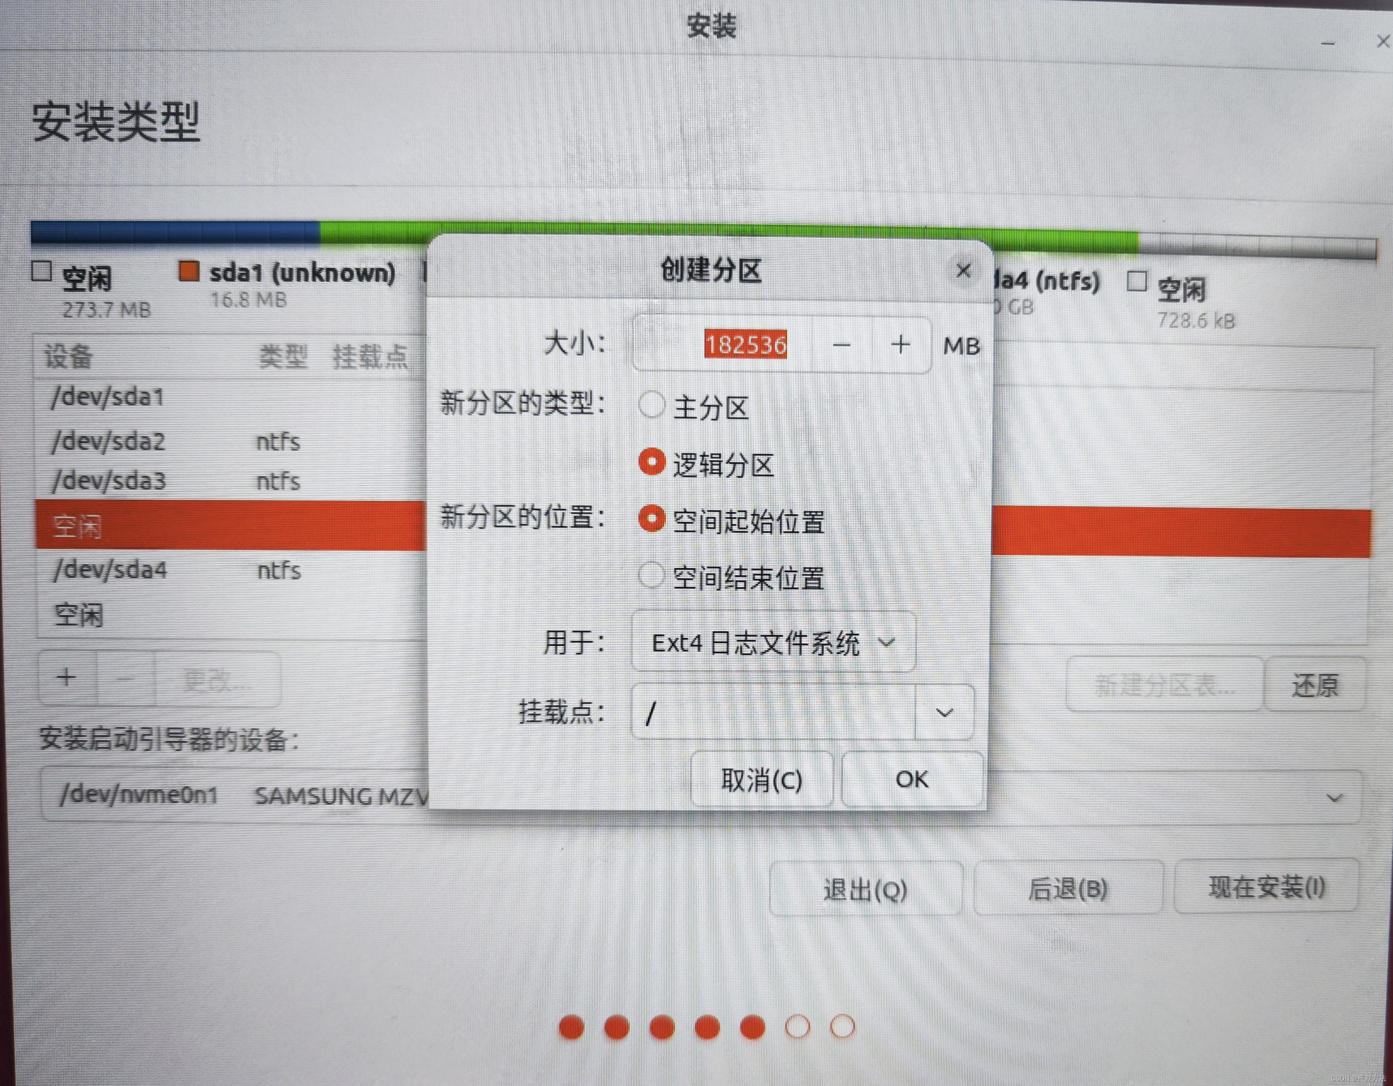The image size is (1393, 1086).
Task: Click the plus icon to add partition
Action: pyautogui.click(x=67, y=677)
